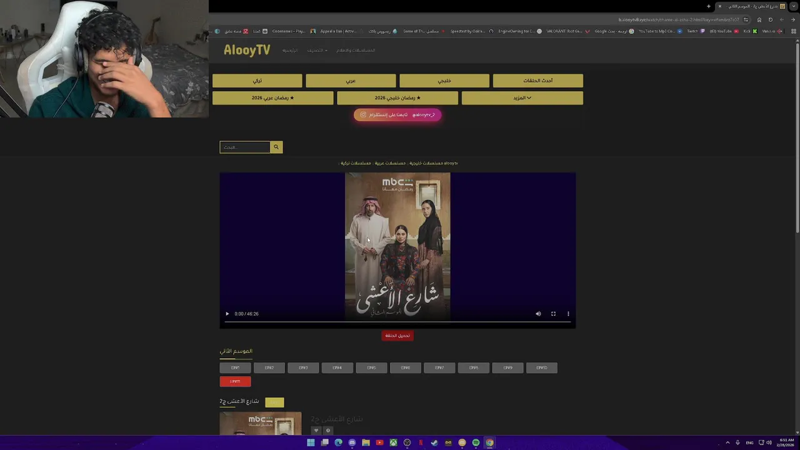Open the عربي category button
The image size is (800, 450).
point(351,81)
